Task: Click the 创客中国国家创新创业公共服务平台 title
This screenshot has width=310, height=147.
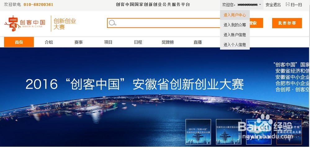Action: pyautogui.click(x=153, y=5)
